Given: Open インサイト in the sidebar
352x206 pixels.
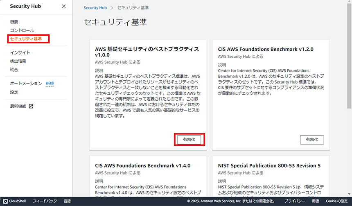Looking at the screenshot, I should 20,52.
